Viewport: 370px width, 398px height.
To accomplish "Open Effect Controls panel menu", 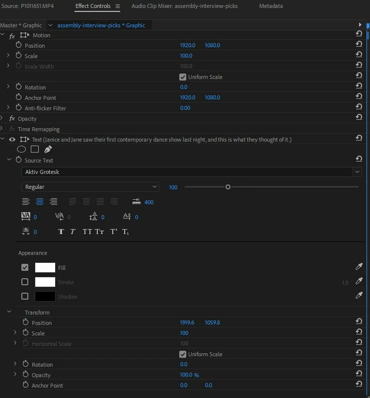I will (x=118, y=6).
